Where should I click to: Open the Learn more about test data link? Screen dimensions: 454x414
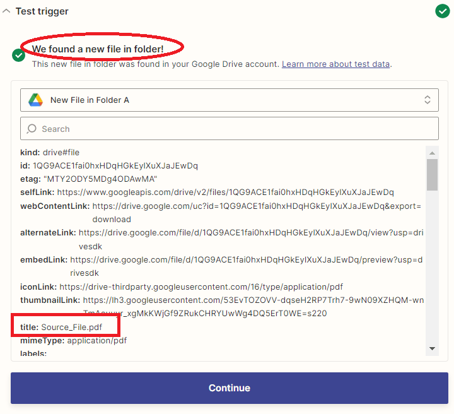(x=335, y=64)
